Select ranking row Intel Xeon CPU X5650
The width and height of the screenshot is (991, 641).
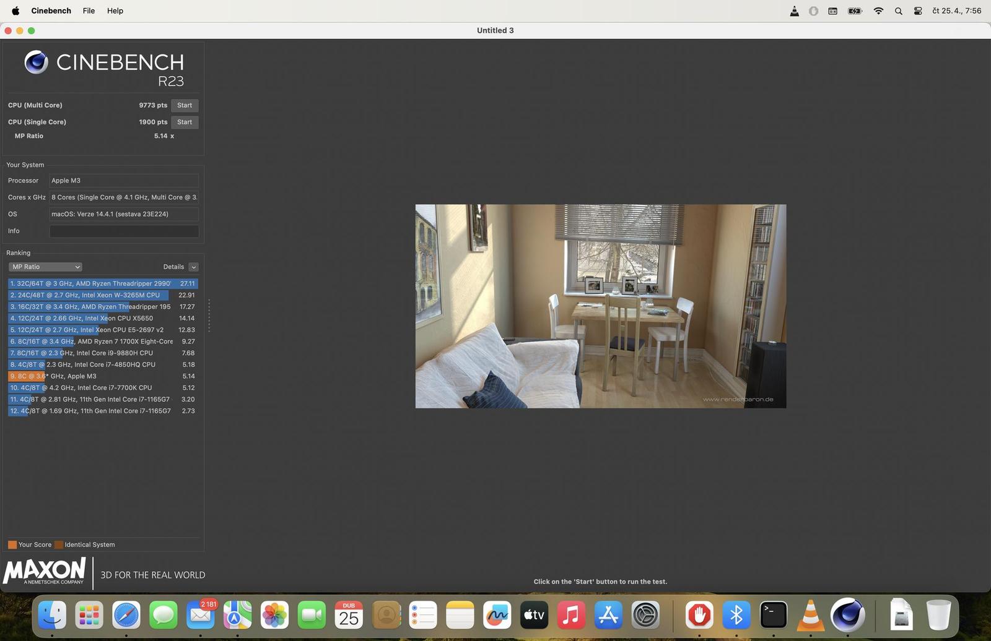[103, 318]
